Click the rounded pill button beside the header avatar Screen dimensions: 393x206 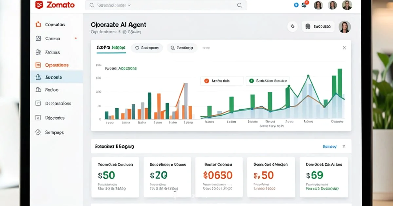click(x=318, y=26)
